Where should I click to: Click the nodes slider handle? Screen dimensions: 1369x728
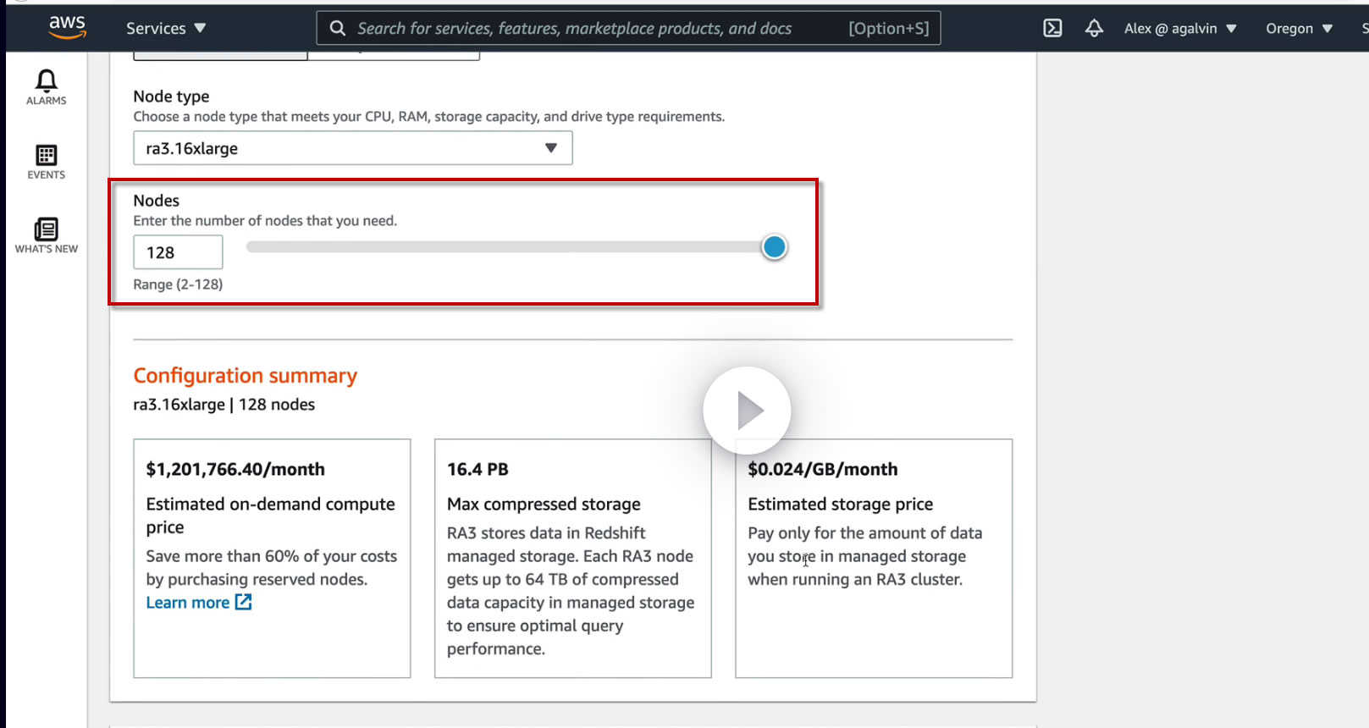point(774,247)
